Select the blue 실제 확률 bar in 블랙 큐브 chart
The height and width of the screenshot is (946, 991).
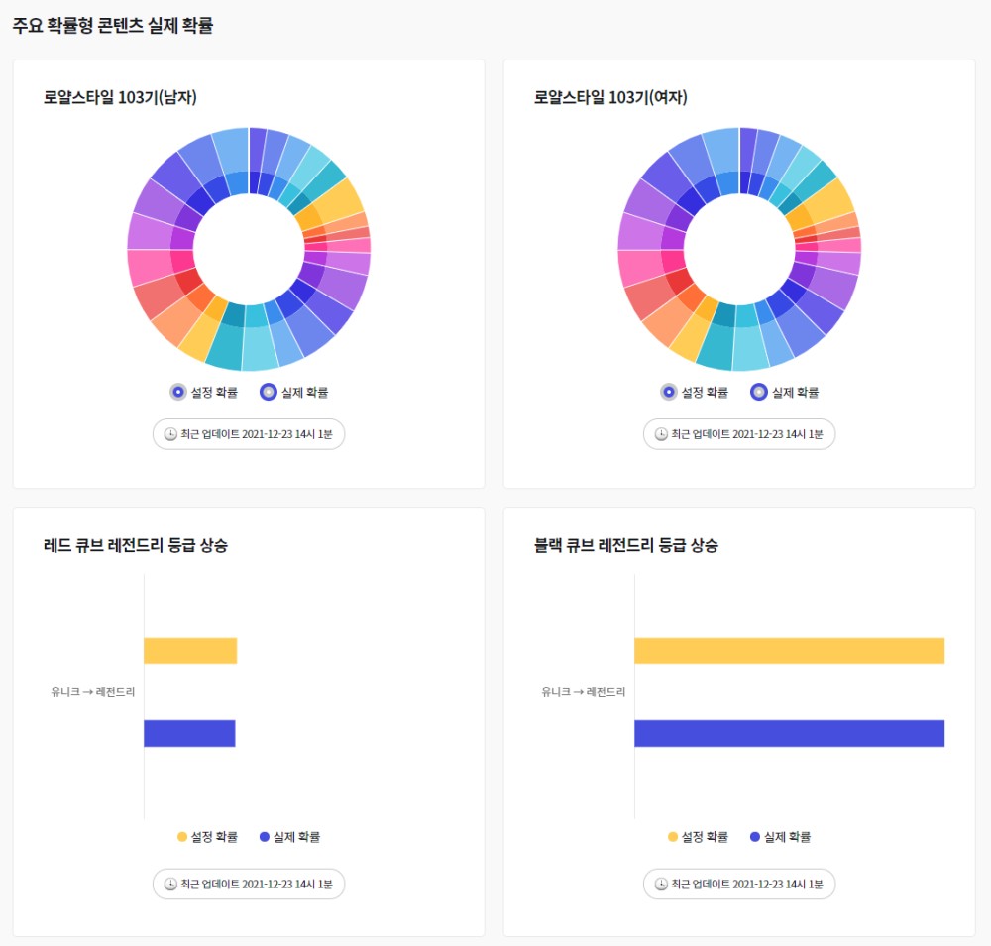789,733
